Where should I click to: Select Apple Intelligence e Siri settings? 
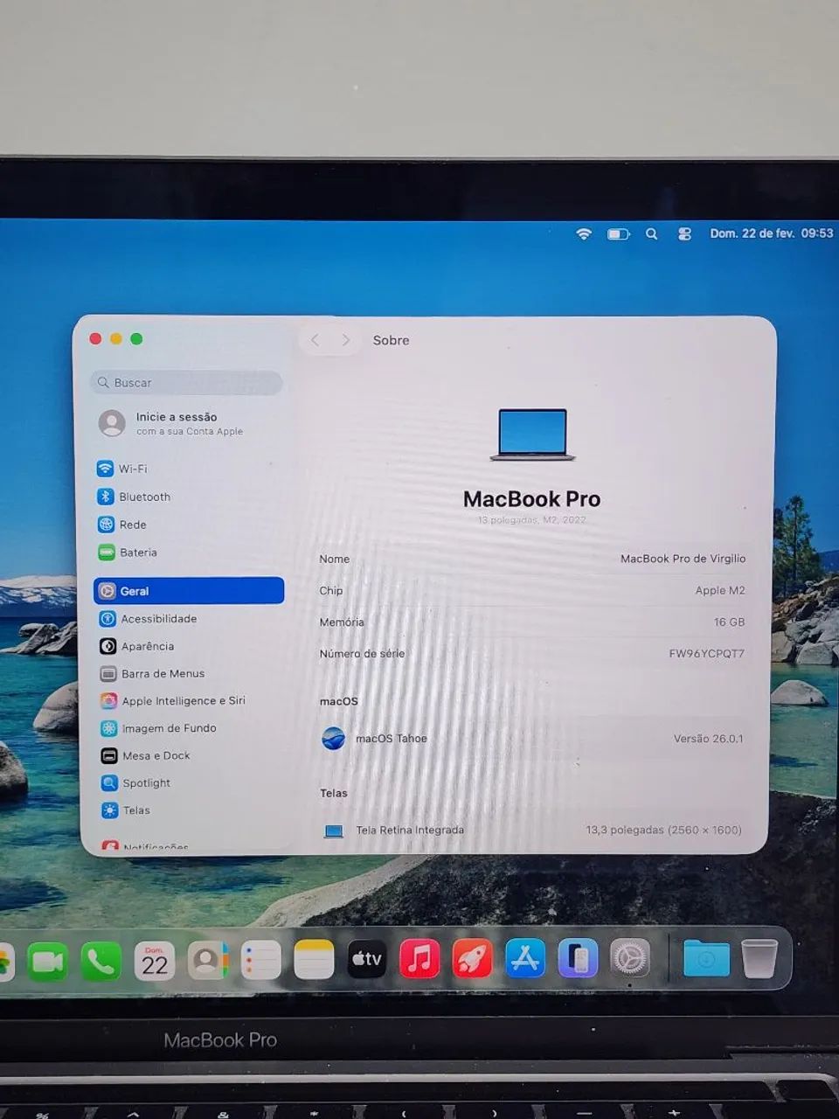[x=184, y=700]
